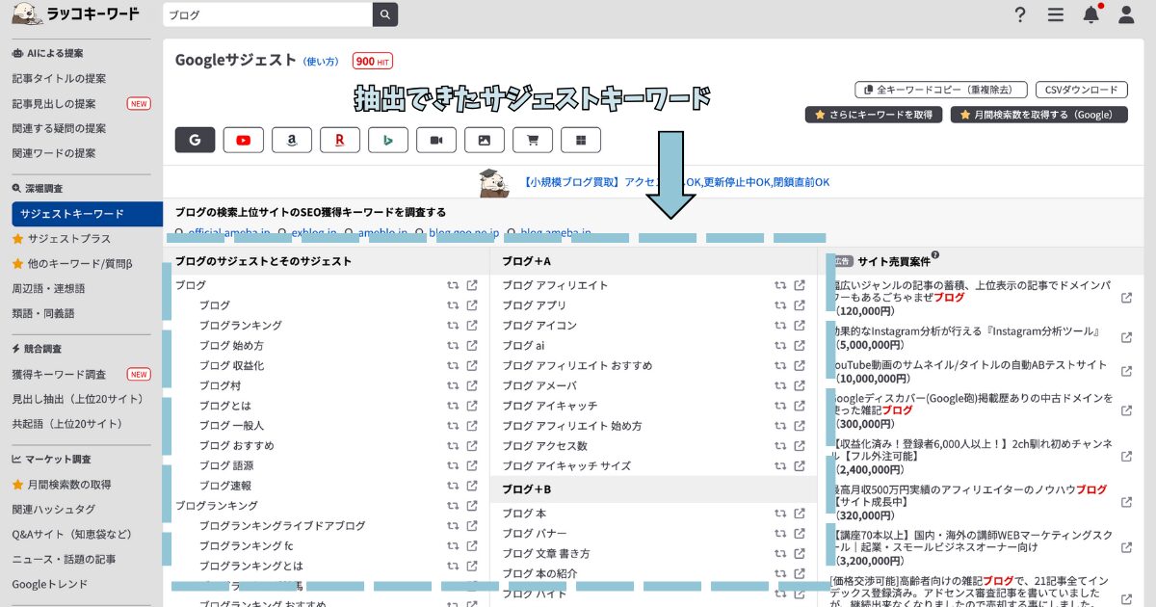Re-search keyword ブログ 本
Image resolution: width=1156 pixels, height=607 pixels.
pos(780,514)
